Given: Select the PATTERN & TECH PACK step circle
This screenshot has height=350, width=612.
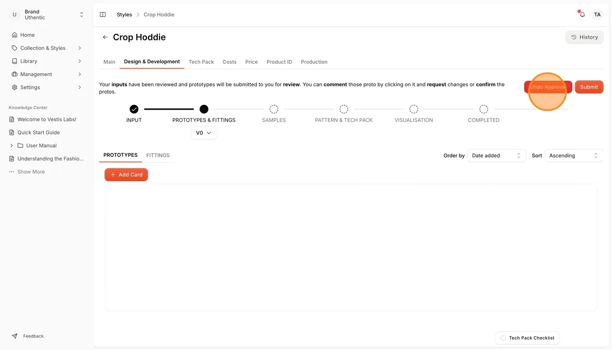Looking at the screenshot, I should coord(344,109).
